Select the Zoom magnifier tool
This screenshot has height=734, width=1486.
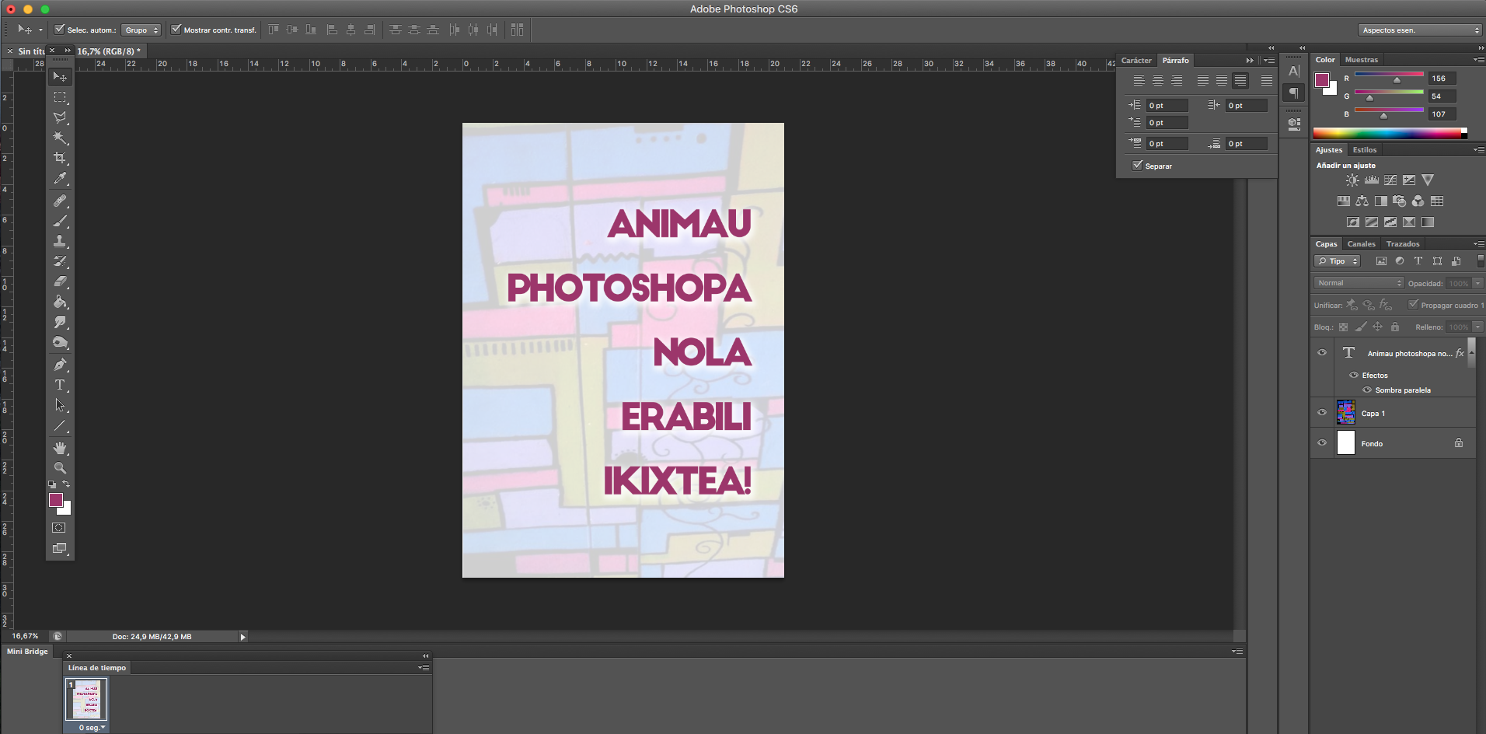point(60,468)
